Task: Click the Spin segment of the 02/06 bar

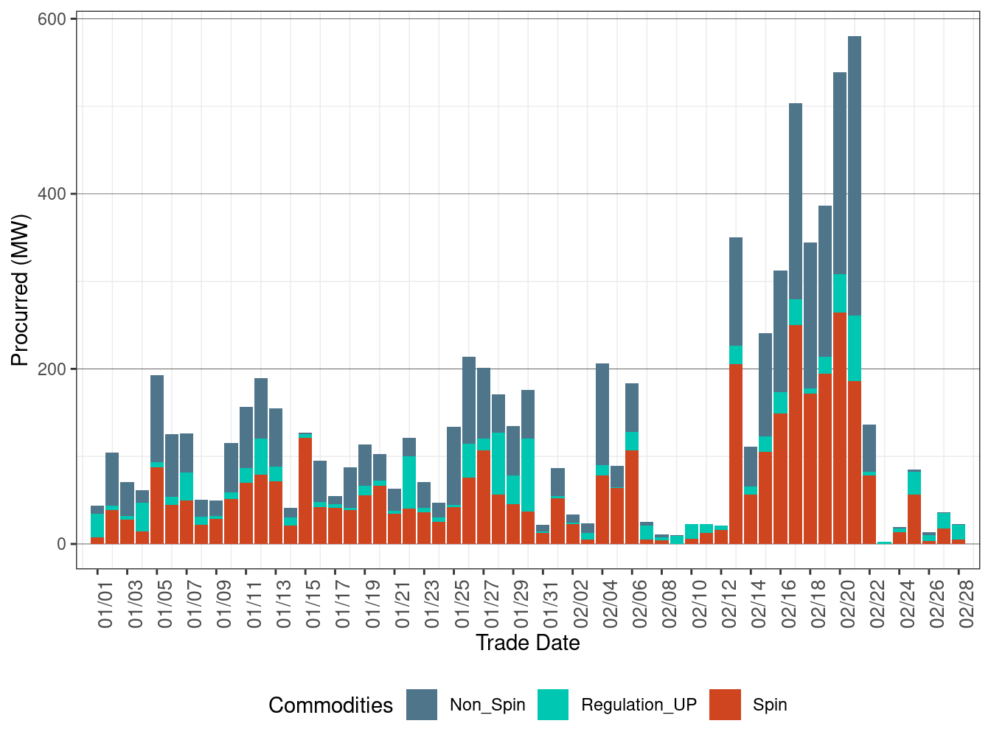Action: (x=632, y=498)
